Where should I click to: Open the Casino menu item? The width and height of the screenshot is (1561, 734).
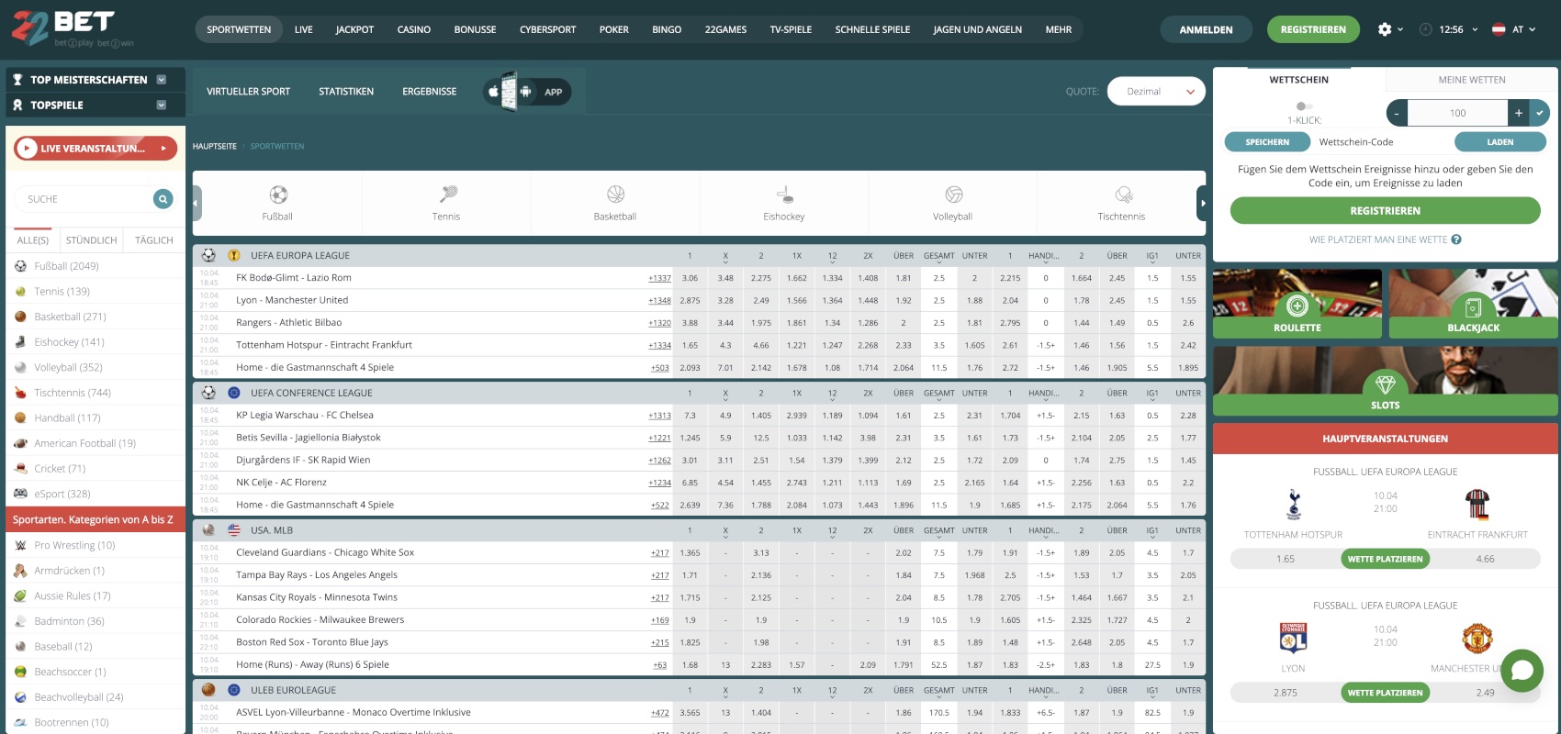pos(414,29)
